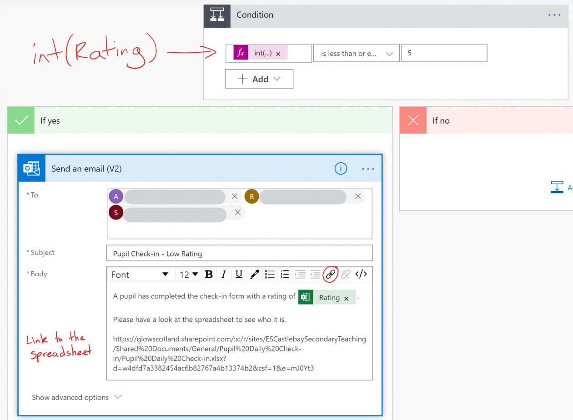This screenshot has width=573, height=420.
Task: Click the green checkmark icon on If yes
Action: click(21, 120)
